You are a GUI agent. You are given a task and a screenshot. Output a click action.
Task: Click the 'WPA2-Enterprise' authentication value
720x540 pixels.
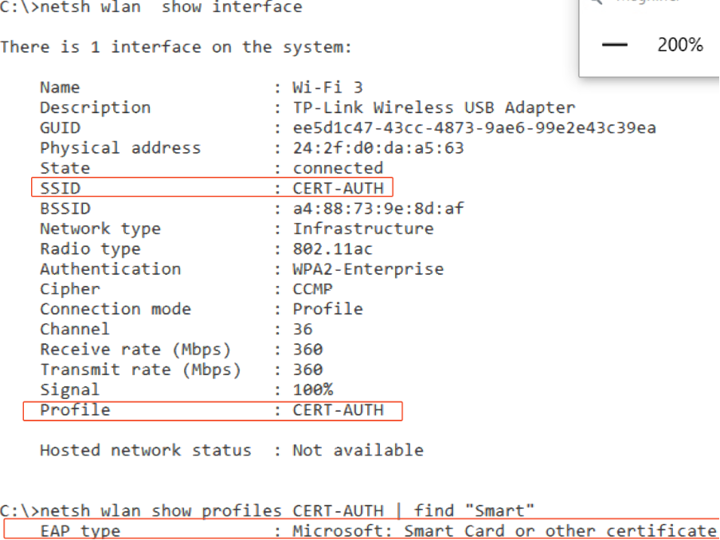368,269
